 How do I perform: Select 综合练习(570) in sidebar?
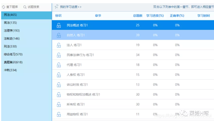tap(26, 54)
